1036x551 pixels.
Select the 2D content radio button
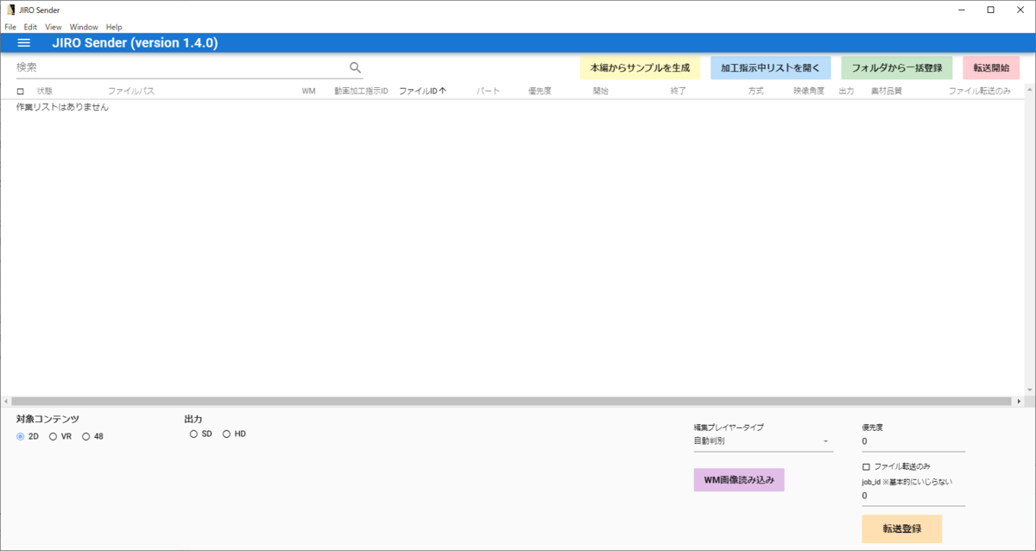(21, 436)
